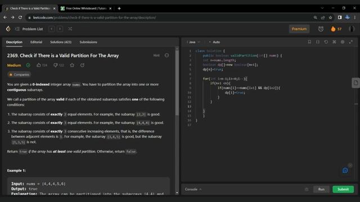Open the user profile avatar

(x=351, y=29)
